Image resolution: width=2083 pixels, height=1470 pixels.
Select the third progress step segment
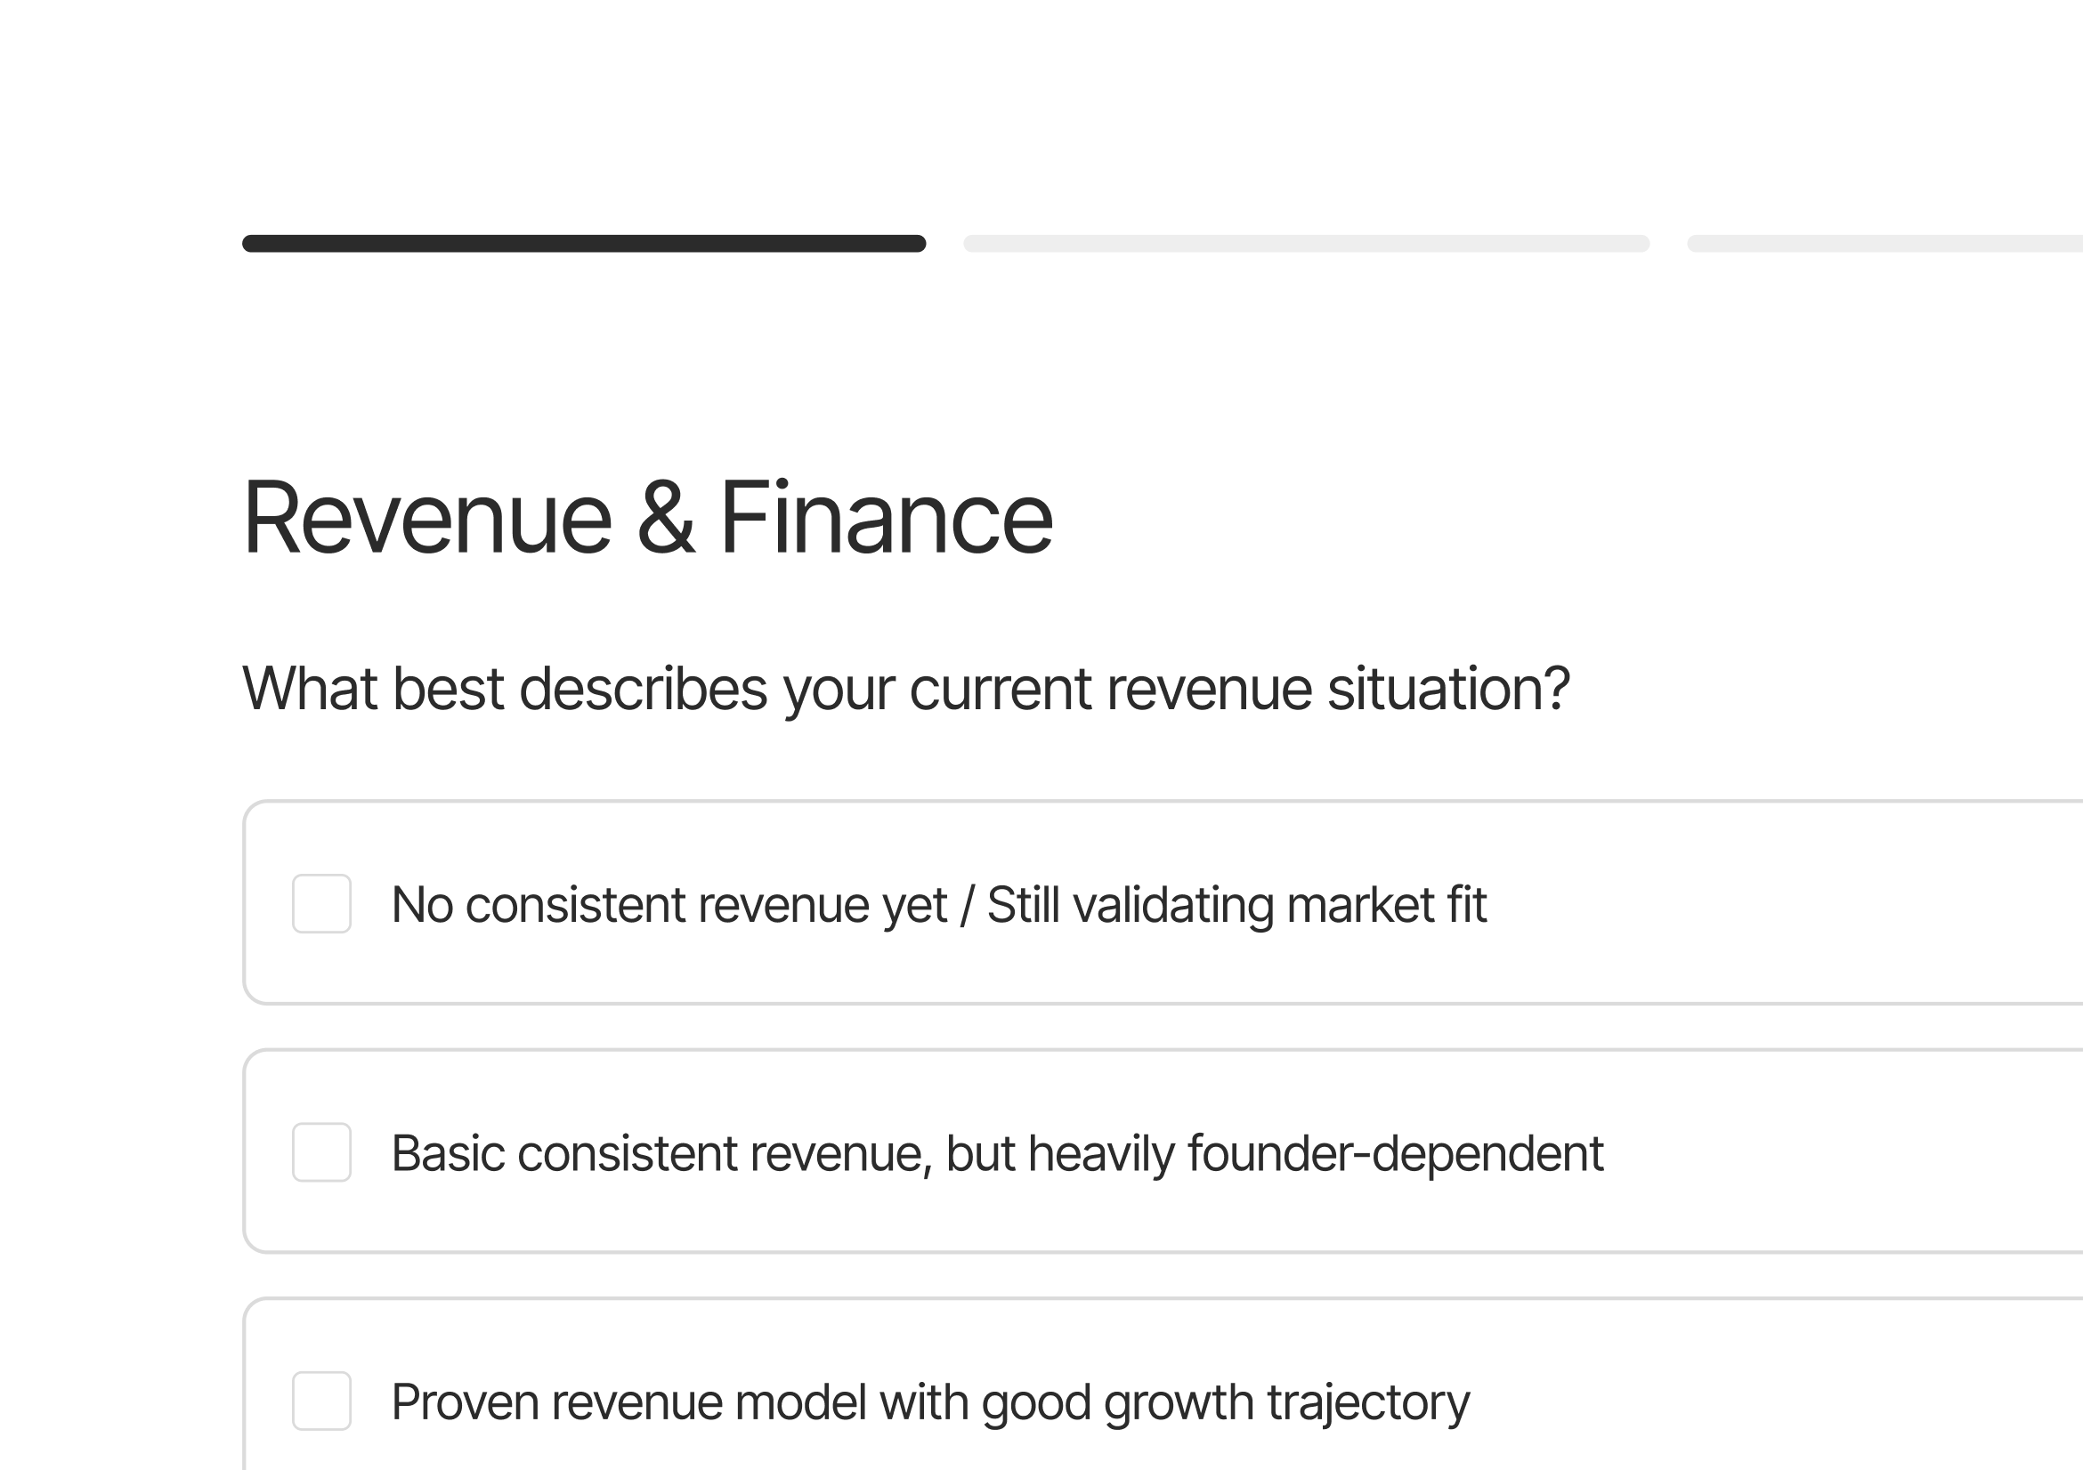1884,243
